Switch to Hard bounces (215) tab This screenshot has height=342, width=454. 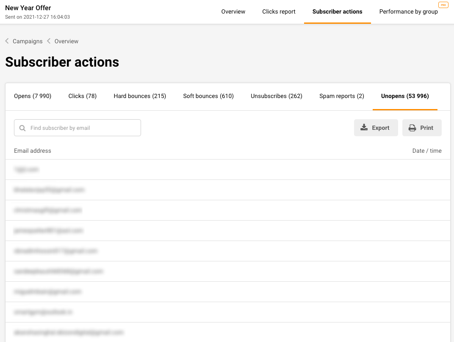pos(140,96)
